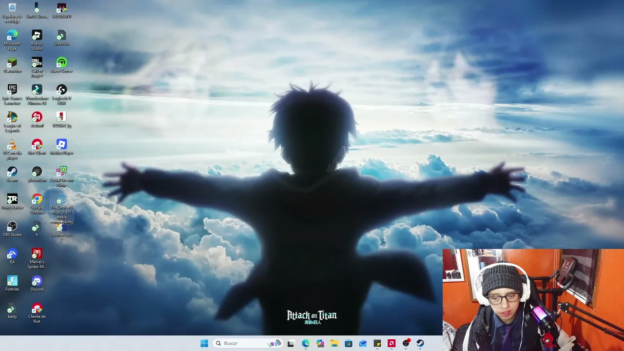The height and width of the screenshot is (351, 624).
Task: Open Microsoft Edge from the taskbar
Action: point(306,343)
